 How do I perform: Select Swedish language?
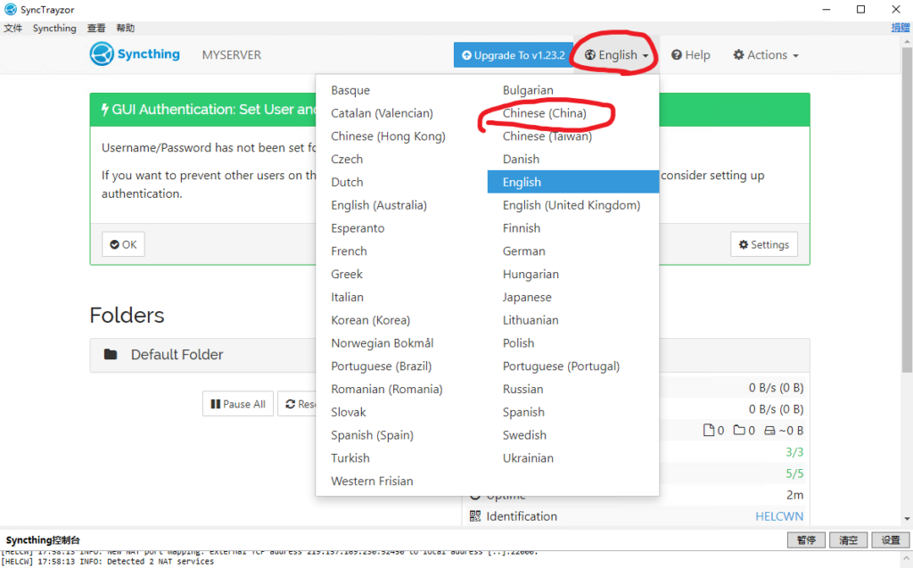pos(524,435)
